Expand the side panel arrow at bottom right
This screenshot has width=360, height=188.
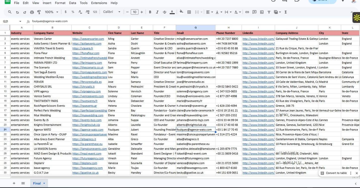pos(355,183)
